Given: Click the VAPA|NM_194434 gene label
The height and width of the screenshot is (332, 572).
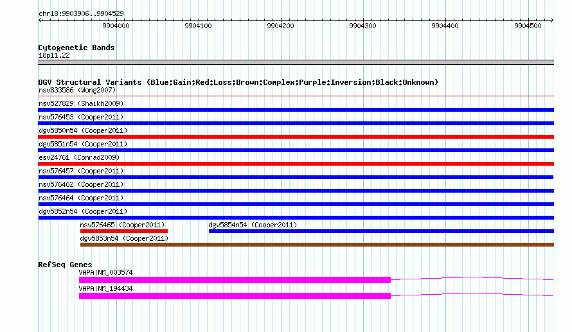Looking at the screenshot, I should pos(106,288).
